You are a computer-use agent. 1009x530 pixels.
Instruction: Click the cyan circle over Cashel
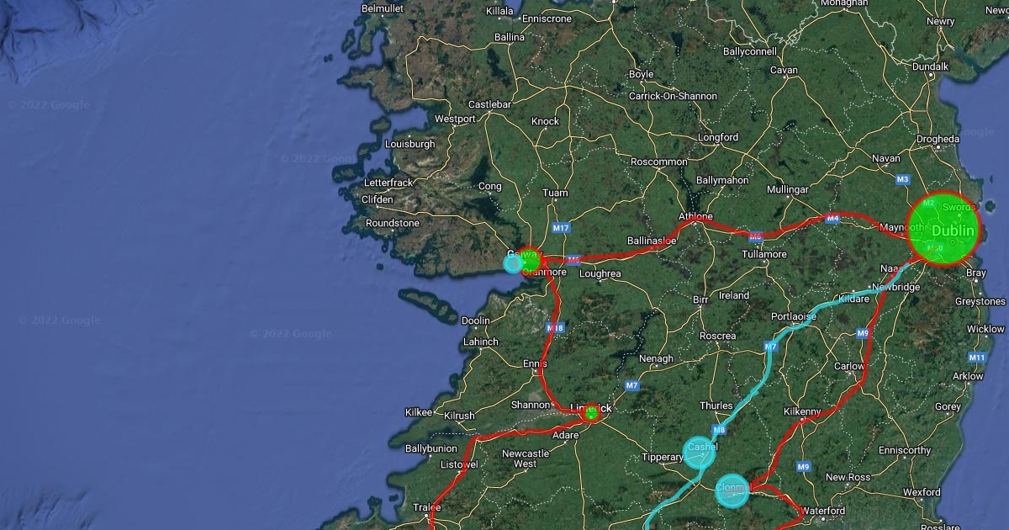click(700, 453)
